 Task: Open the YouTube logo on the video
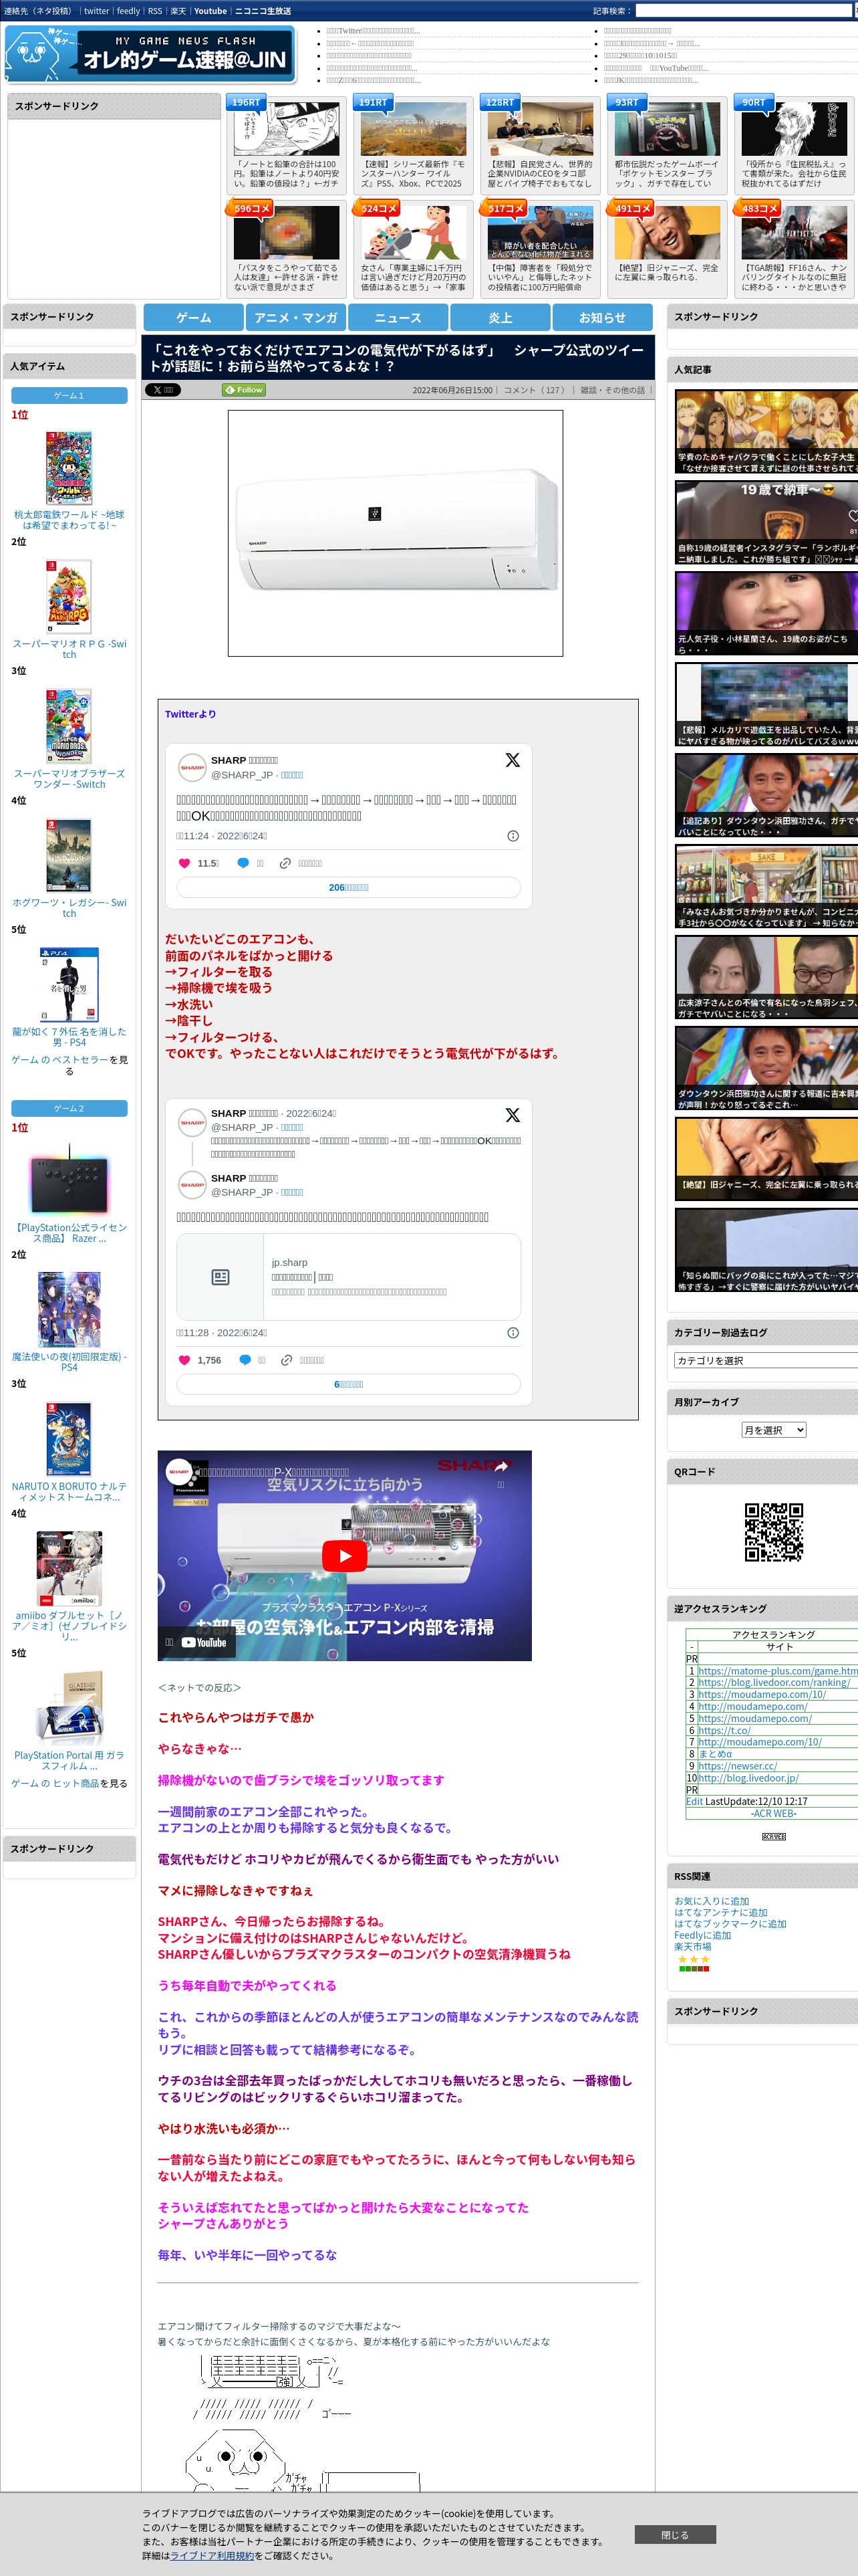pyautogui.click(x=204, y=1642)
